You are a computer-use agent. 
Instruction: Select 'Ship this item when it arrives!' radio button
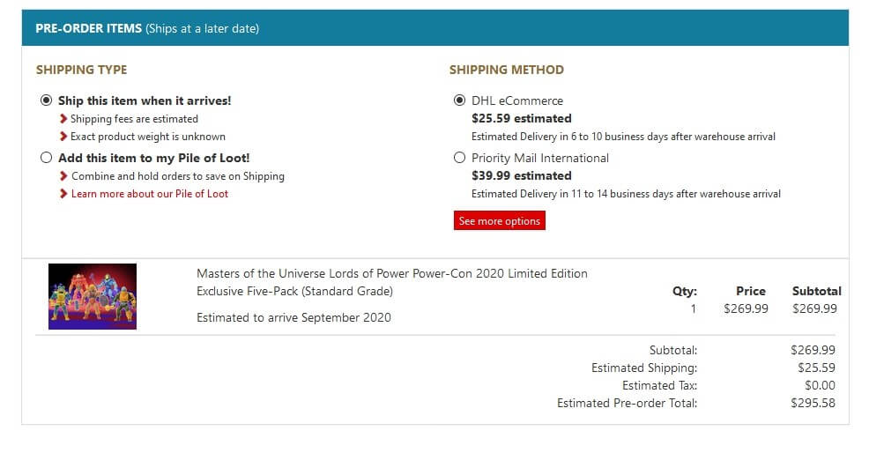click(x=46, y=100)
